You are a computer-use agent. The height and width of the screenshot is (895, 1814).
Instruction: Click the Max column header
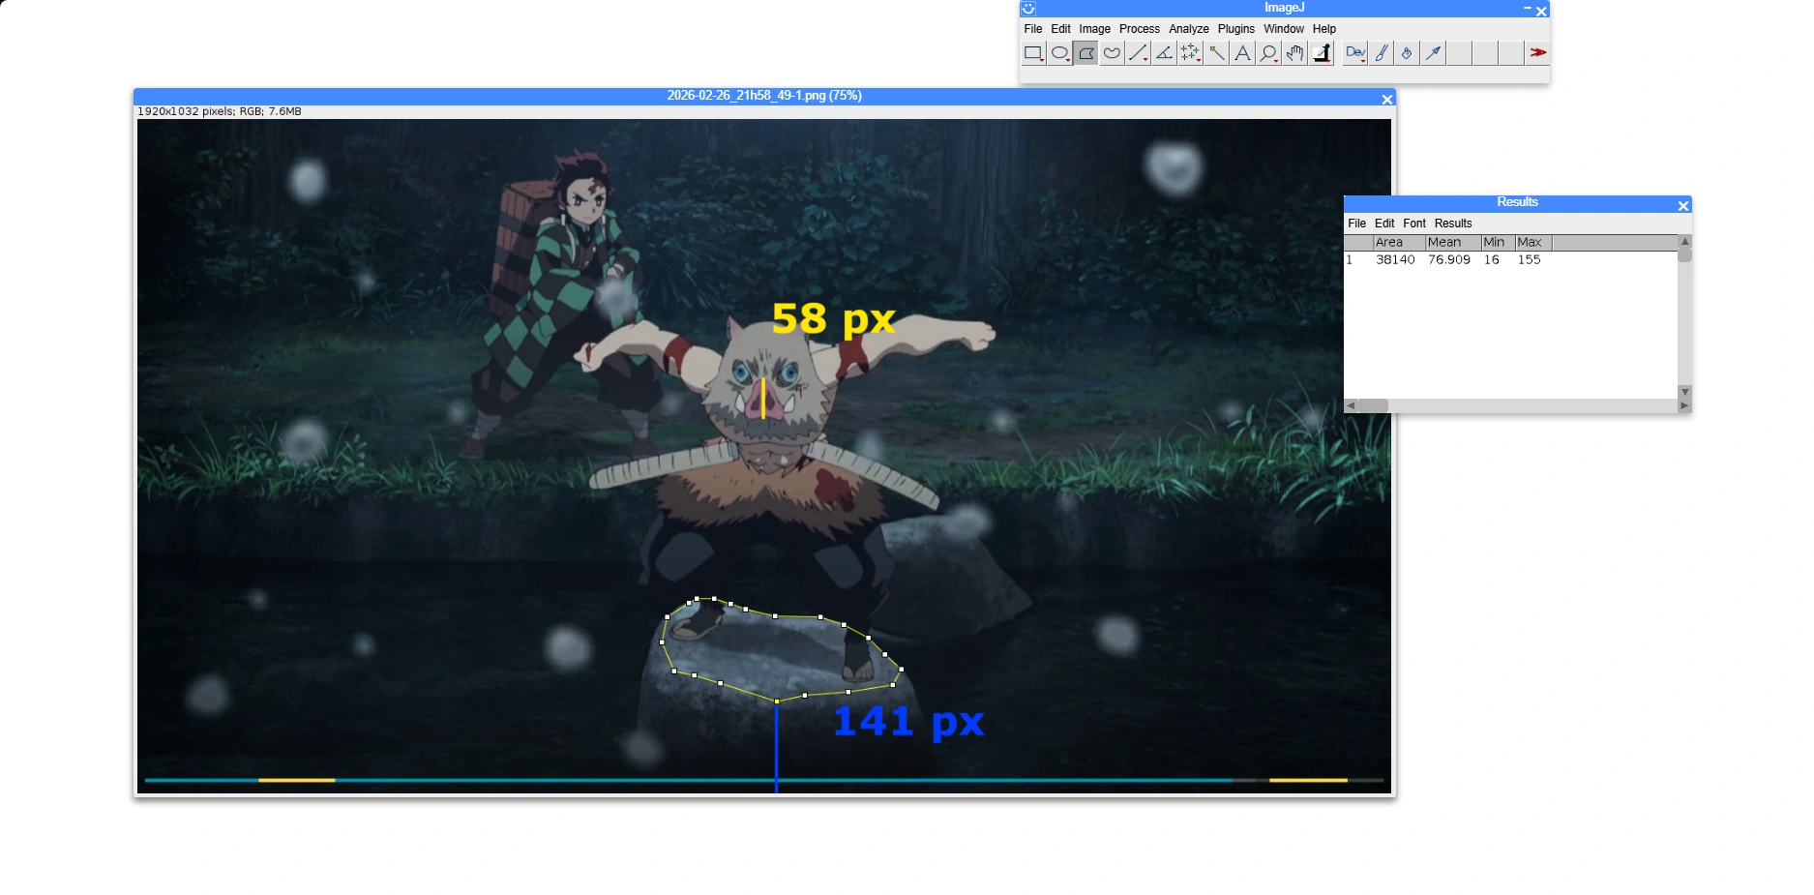tap(1533, 243)
